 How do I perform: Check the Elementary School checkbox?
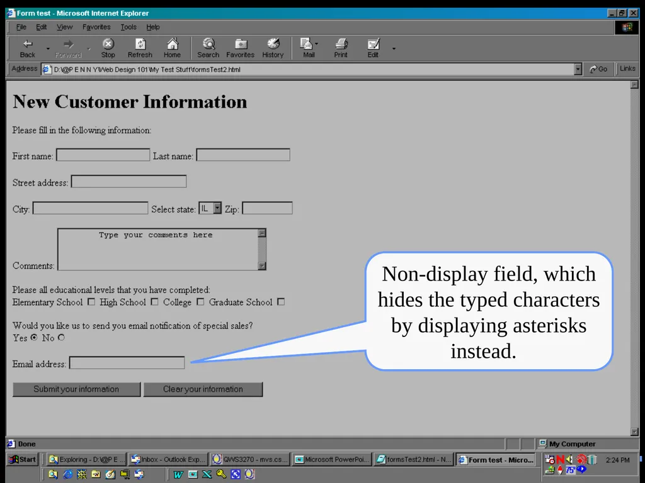(91, 302)
